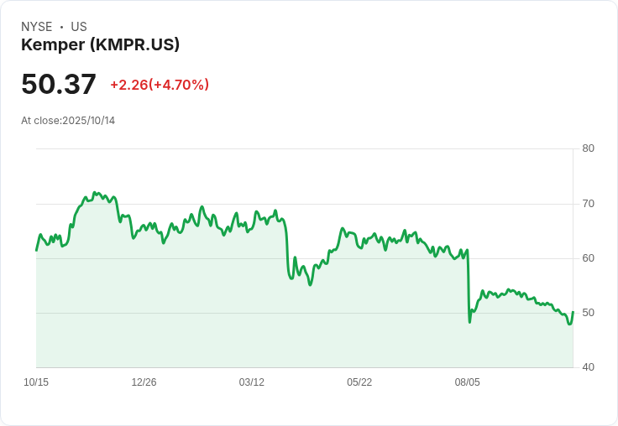Click the bottom of the August price drop
The width and height of the screenshot is (618, 426).
(x=469, y=322)
